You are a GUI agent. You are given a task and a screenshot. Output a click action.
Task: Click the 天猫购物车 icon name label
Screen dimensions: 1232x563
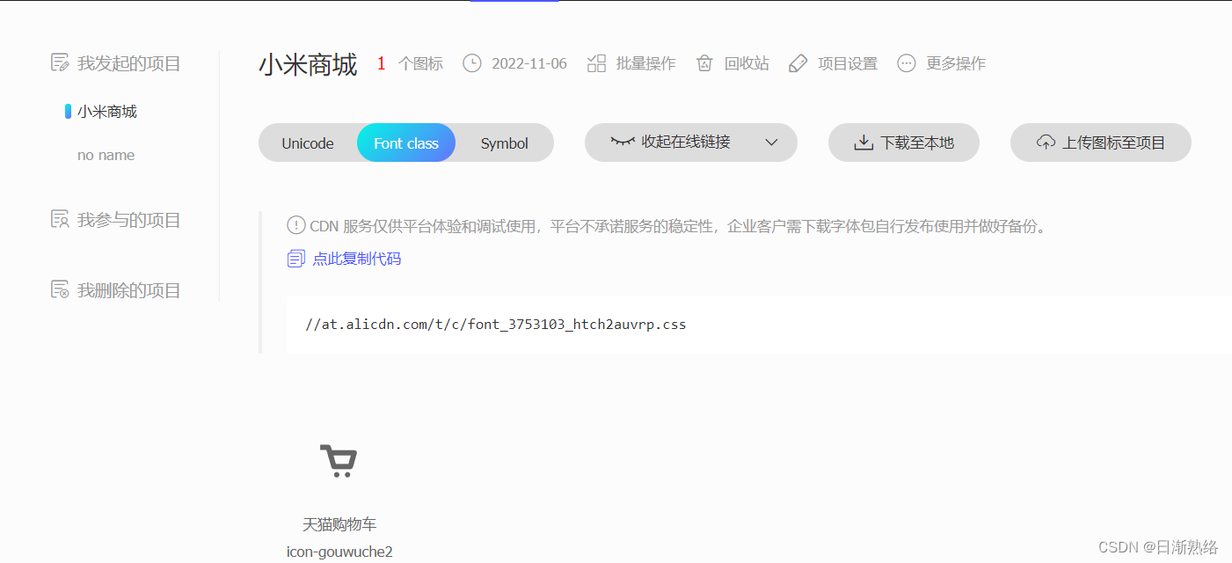[339, 524]
